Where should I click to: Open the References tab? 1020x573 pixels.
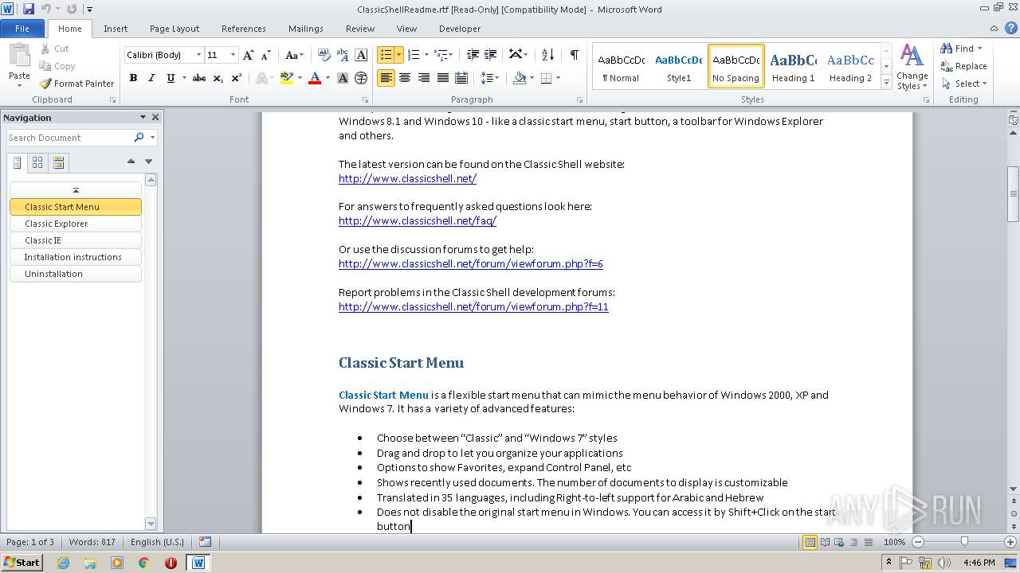click(x=244, y=29)
